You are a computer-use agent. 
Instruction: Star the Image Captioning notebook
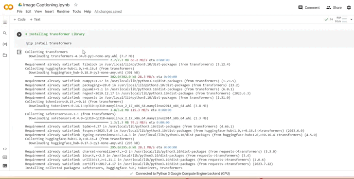point(76,5)
